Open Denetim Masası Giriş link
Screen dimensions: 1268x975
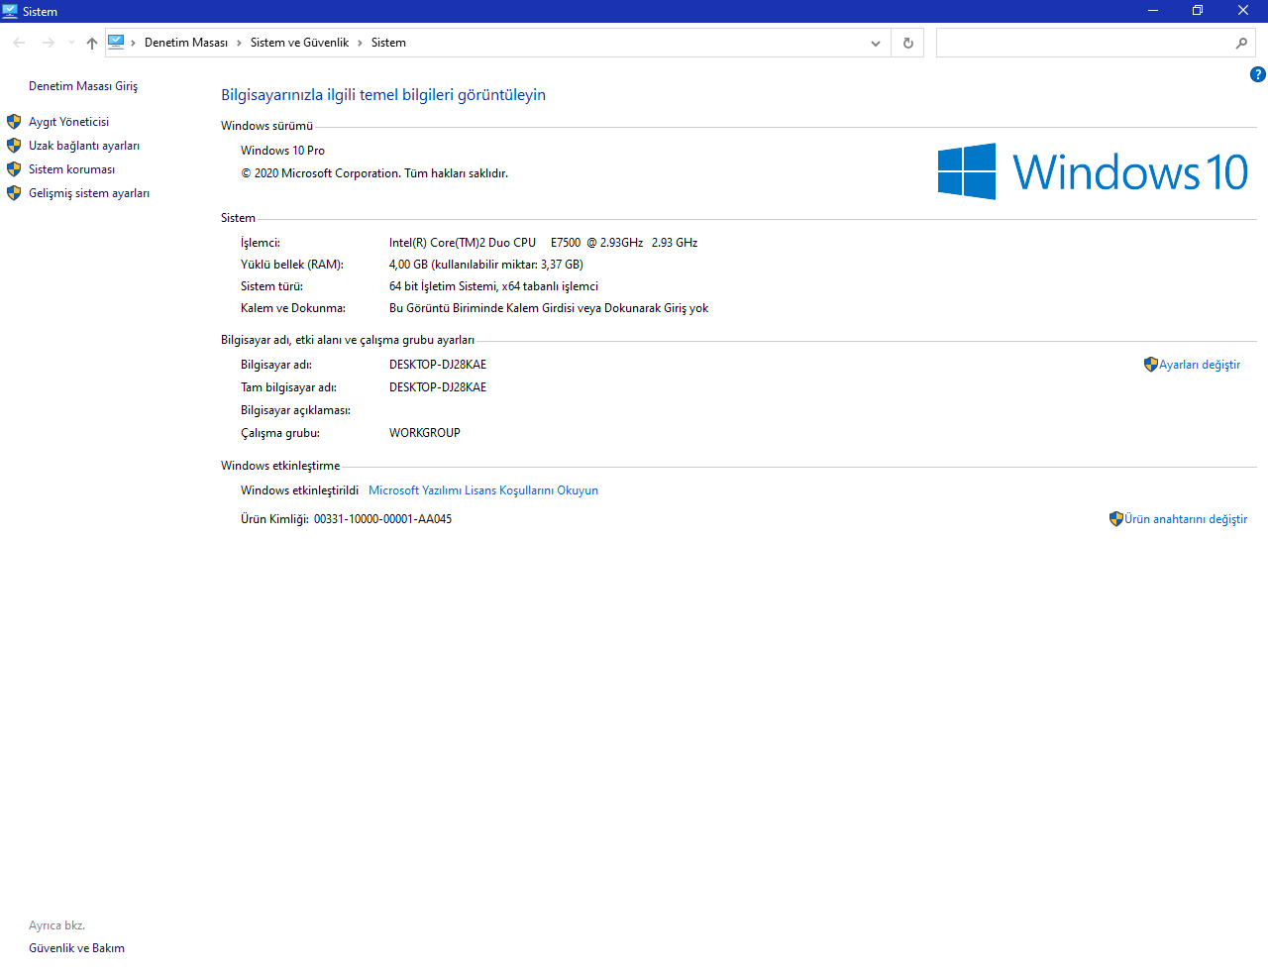coord(83,86)
